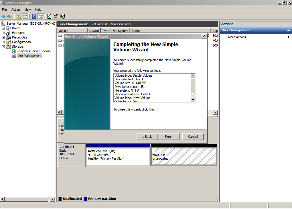Screen dimensions: 292x209
Task: Click the black Unallocated legend swatch
Action: (x=60, y=199)
